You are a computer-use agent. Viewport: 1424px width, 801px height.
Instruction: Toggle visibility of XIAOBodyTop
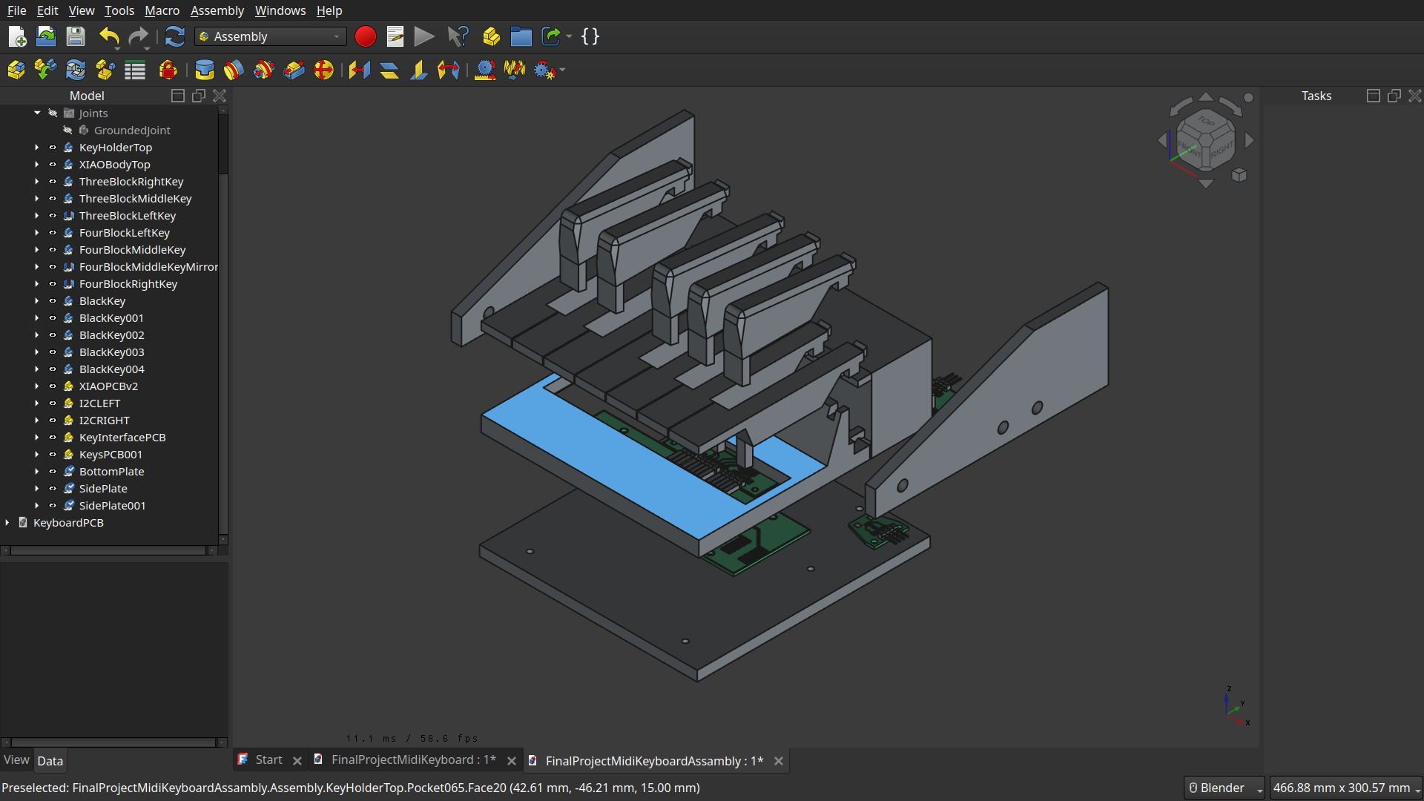(x=53, y=165)
